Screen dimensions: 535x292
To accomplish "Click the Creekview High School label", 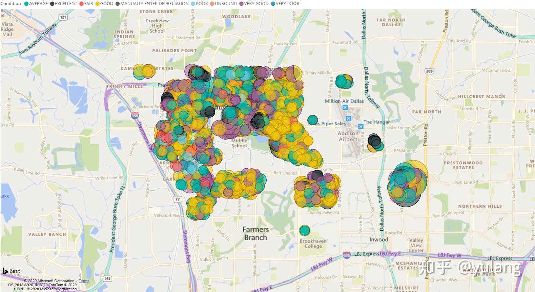I will coord(157,26).
